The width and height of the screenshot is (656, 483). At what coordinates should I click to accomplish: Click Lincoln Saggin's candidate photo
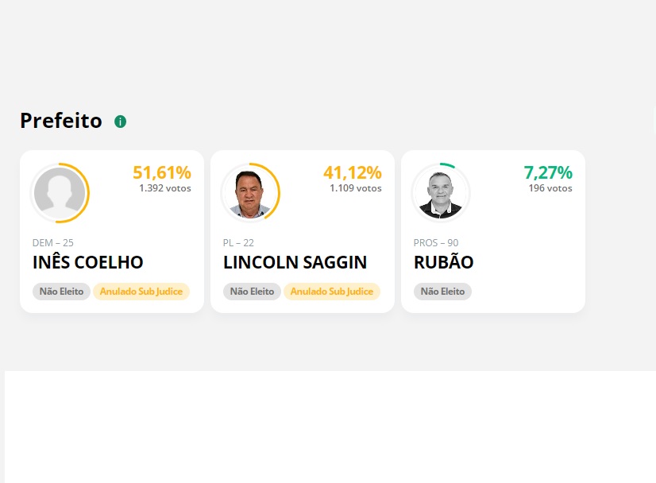(x=250, y=193)
